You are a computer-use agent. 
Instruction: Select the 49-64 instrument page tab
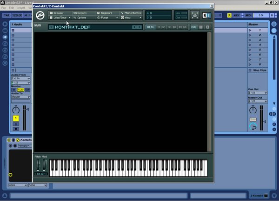click(182, 27)
